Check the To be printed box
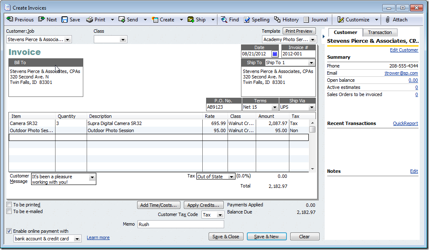429x250 pixels. tap(9, 205)
